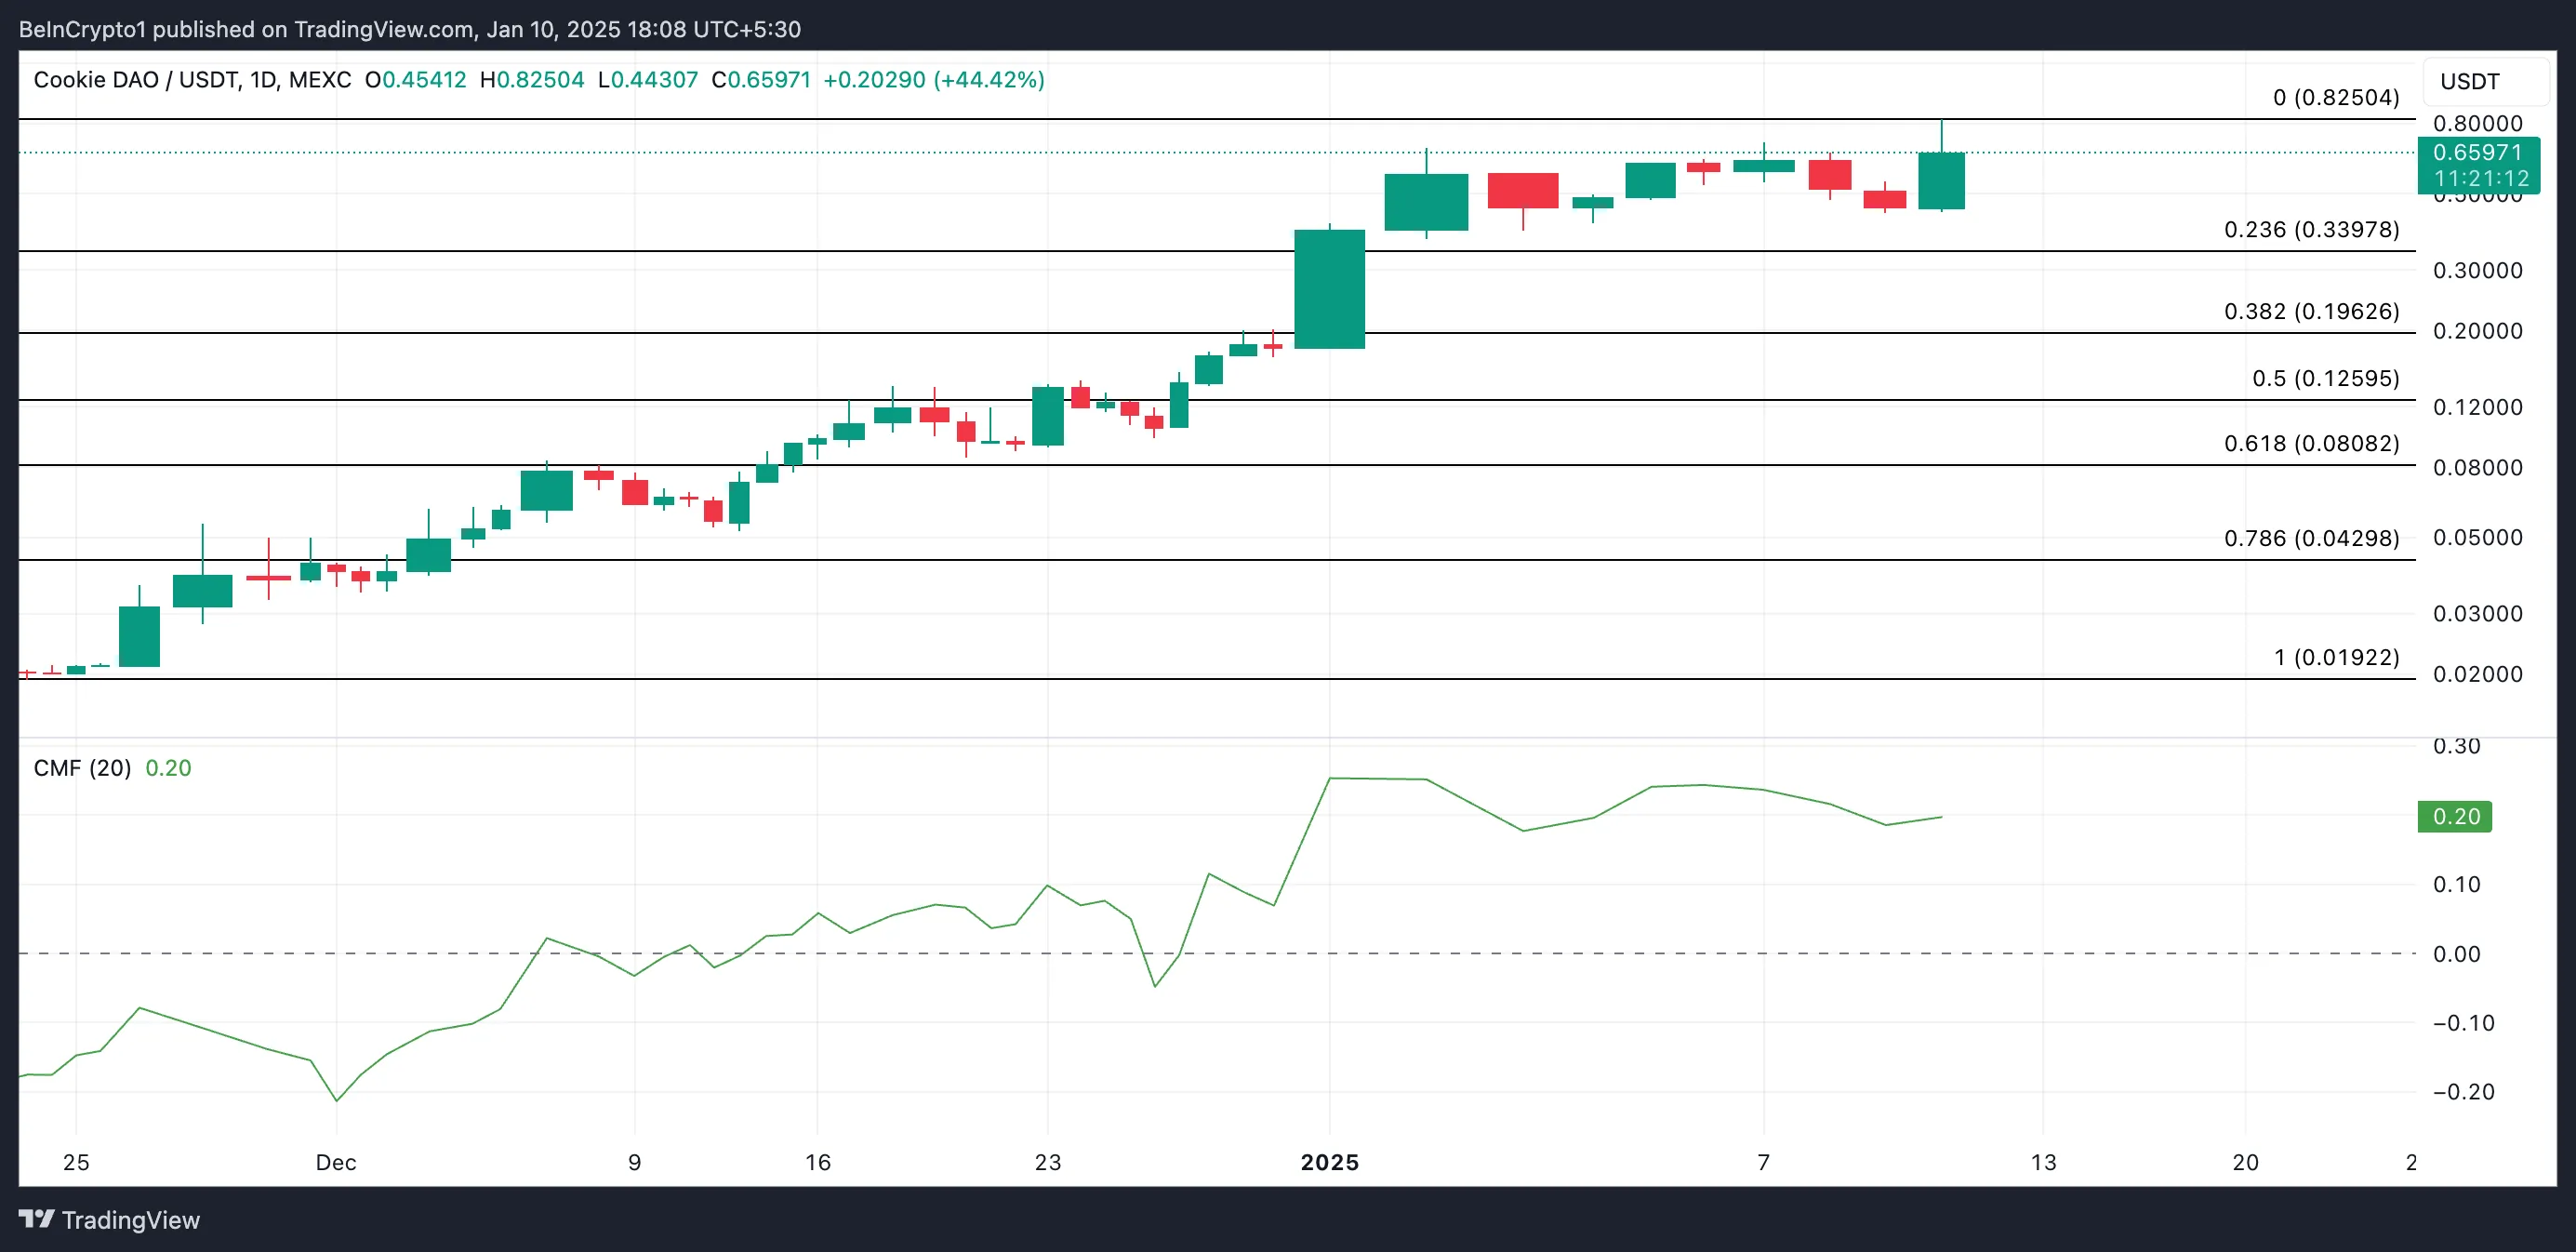Screen dimensions: 2576x1252
Task: Click the 0.00 CMF axis label
Action: click(x=2456, y=955)
